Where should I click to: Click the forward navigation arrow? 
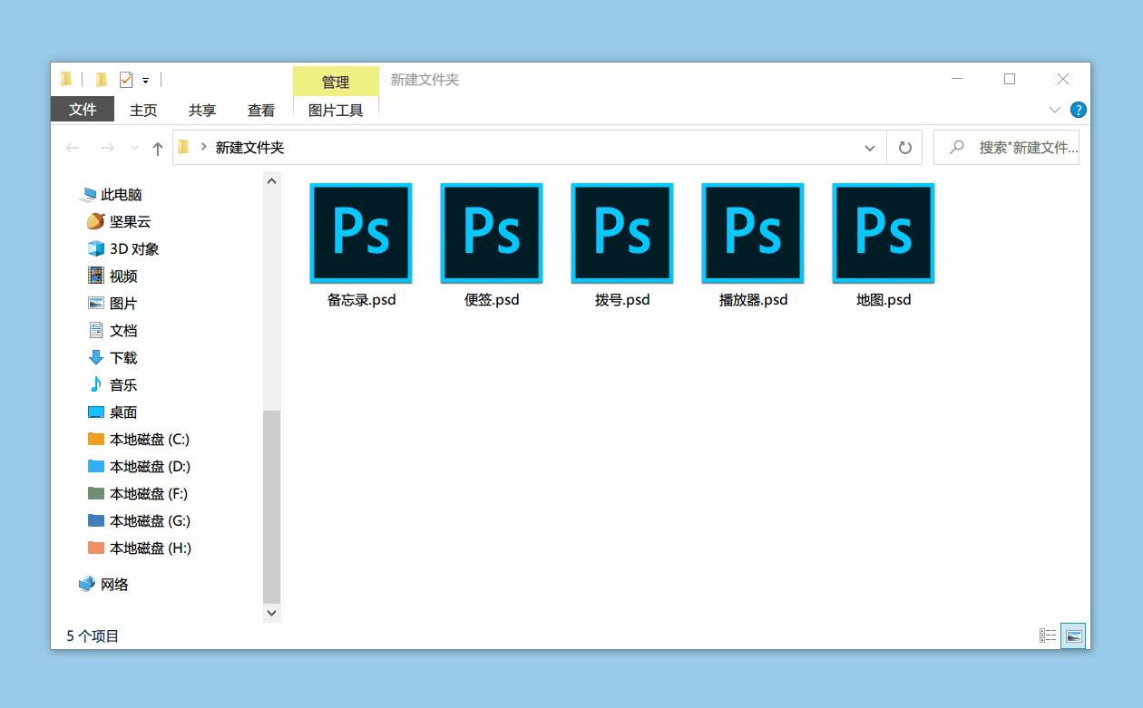click(107, 148)
